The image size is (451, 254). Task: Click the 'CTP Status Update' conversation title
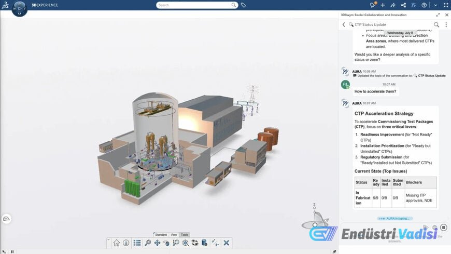coord(370,24)
